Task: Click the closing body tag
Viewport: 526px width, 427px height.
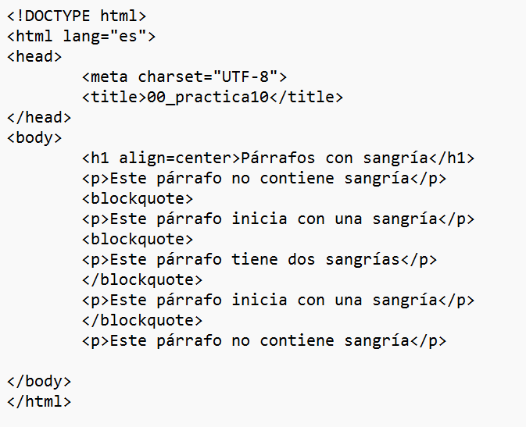Action: click(39, 382)
